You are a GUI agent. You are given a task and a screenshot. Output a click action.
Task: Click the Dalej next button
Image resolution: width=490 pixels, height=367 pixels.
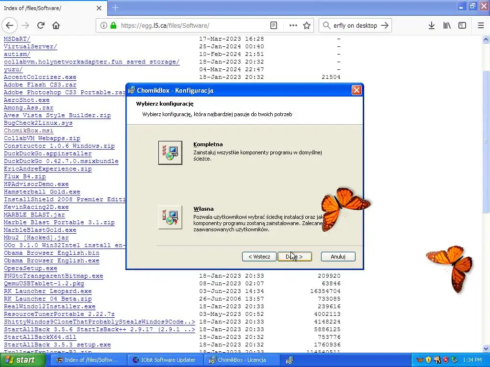tap(295, 257)
